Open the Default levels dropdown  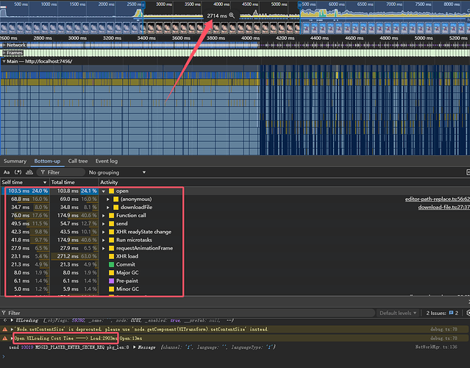[398, 313]
